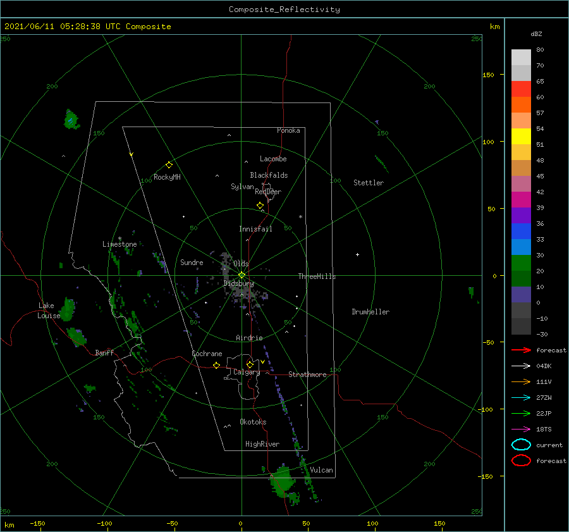
Task: Click the km unit label at top right
Action: (x=494, y=27)
